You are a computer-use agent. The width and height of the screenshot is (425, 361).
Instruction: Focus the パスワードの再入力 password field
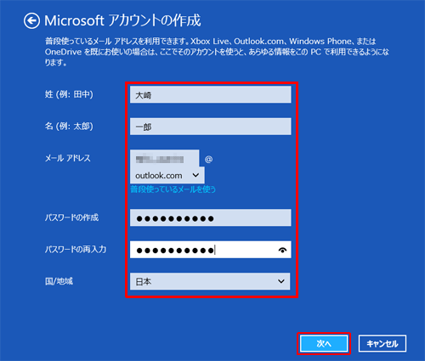pyautogui.click(x=211, y=250)
